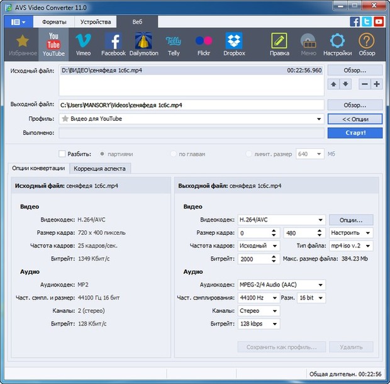Click the Выполнено progress bar
390x384 pixels.
click(x=191, y=133)
